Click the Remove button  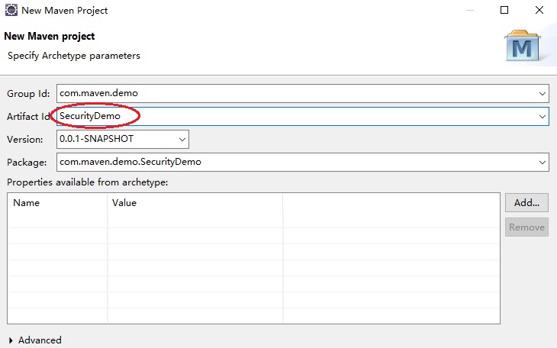[526, 227]
